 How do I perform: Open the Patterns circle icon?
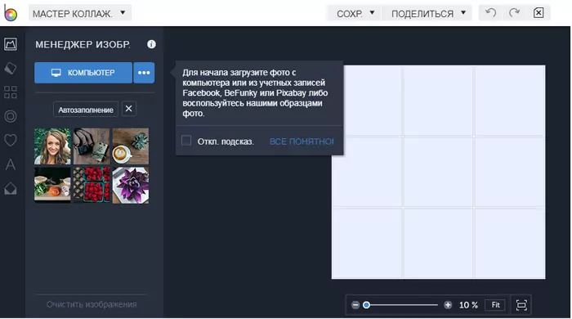click(11, 116)
